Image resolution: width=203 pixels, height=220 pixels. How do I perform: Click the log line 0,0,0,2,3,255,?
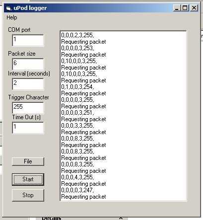pyautogui.click(x=77, y=35)
